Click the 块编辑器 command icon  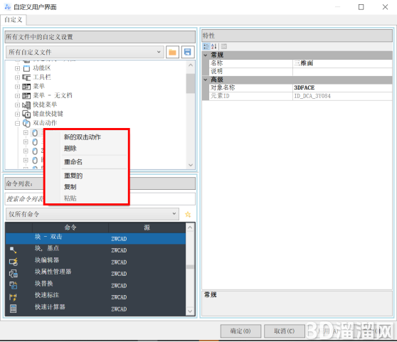coord(14,262)
